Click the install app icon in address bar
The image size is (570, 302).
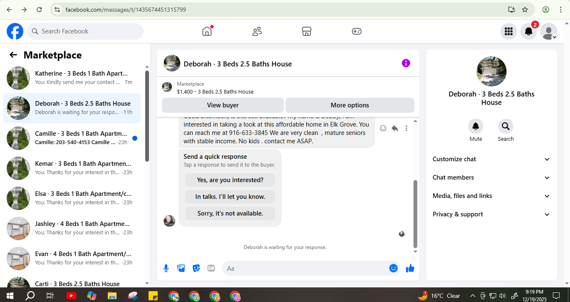(512, 10)
